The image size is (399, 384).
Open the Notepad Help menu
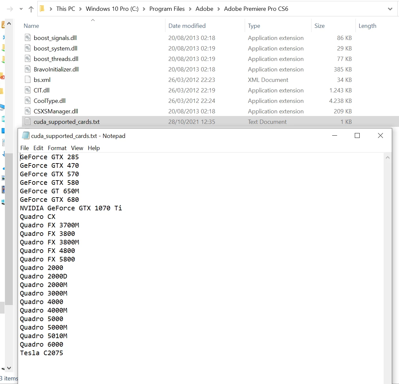pyautogui.click(x=94, y=148)
